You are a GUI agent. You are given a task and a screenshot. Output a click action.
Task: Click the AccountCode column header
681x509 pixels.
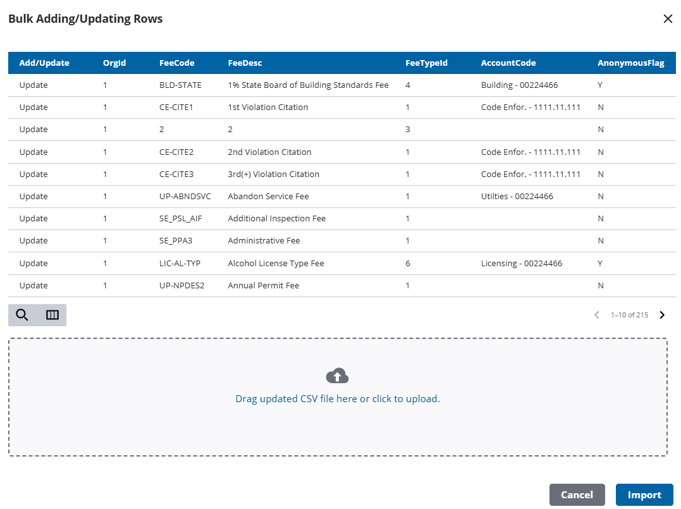click(x=508, y=63)
